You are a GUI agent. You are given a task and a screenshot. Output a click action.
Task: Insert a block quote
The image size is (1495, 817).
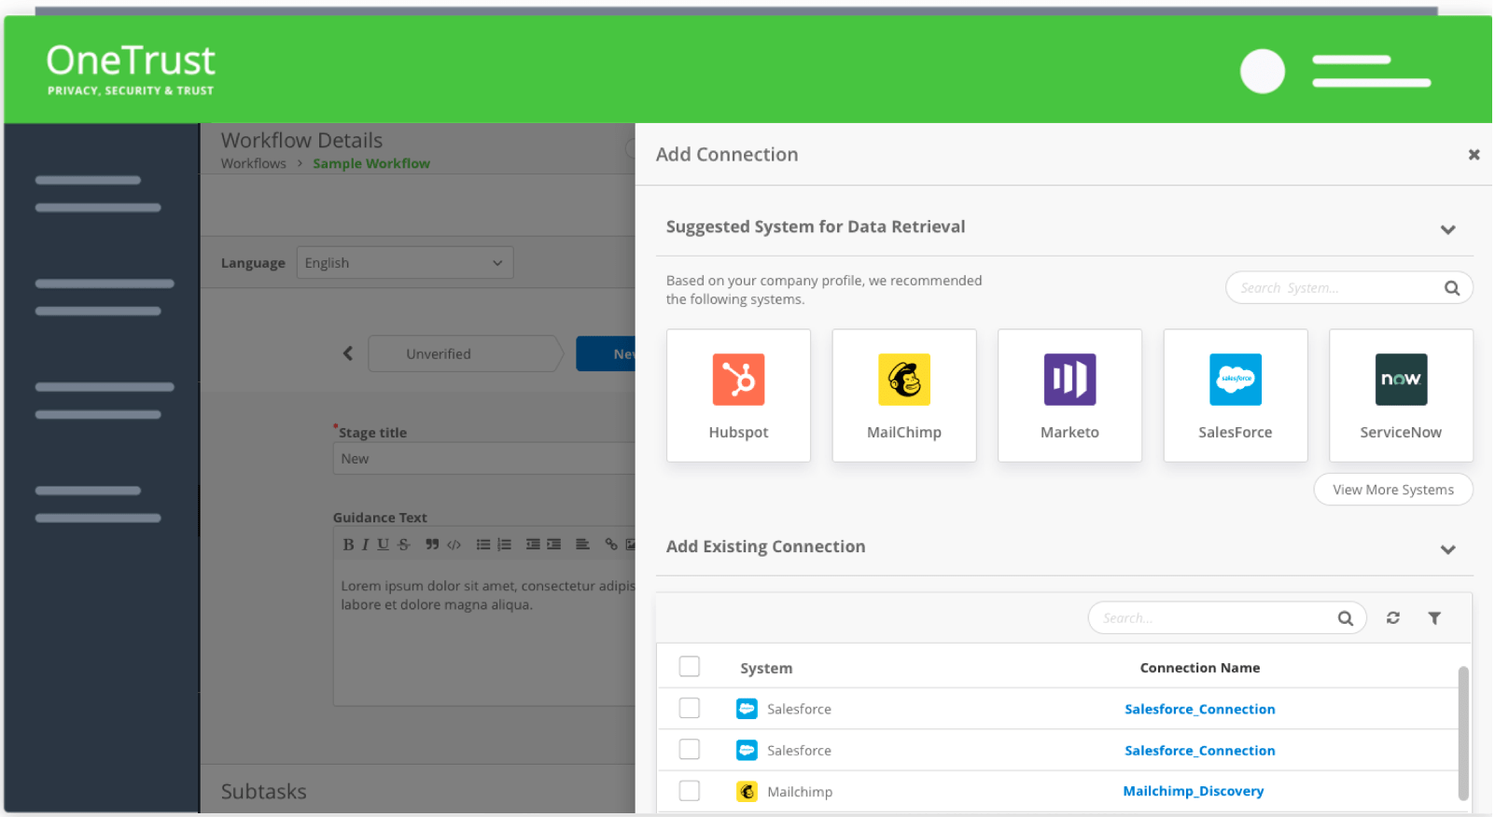pos(432,545)
